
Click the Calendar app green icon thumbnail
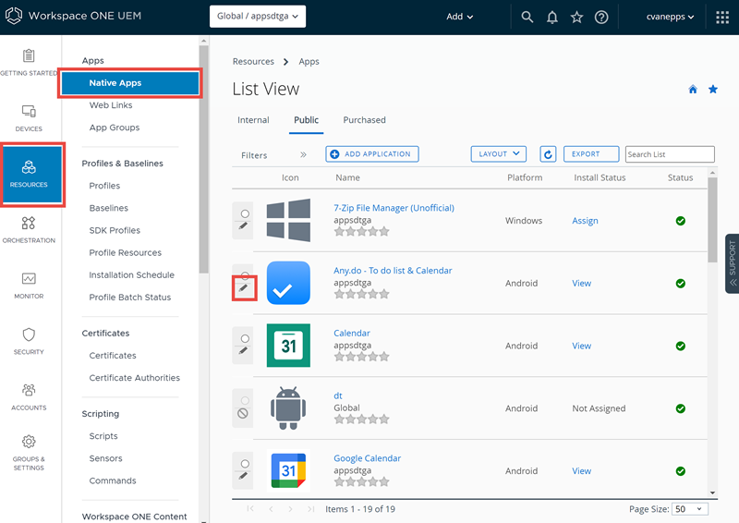(288, 346)
